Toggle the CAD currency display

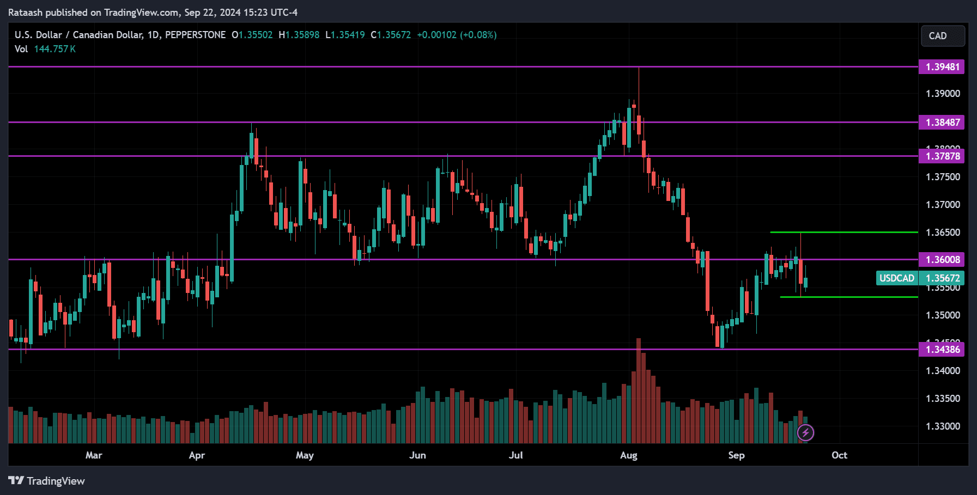[943, 35]
